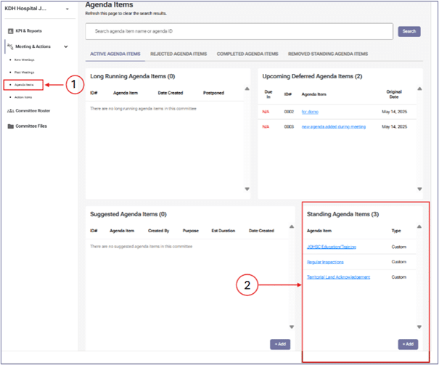
Task: Click the KPI & Reports chart icon
Action: click(x=10, y=31)
